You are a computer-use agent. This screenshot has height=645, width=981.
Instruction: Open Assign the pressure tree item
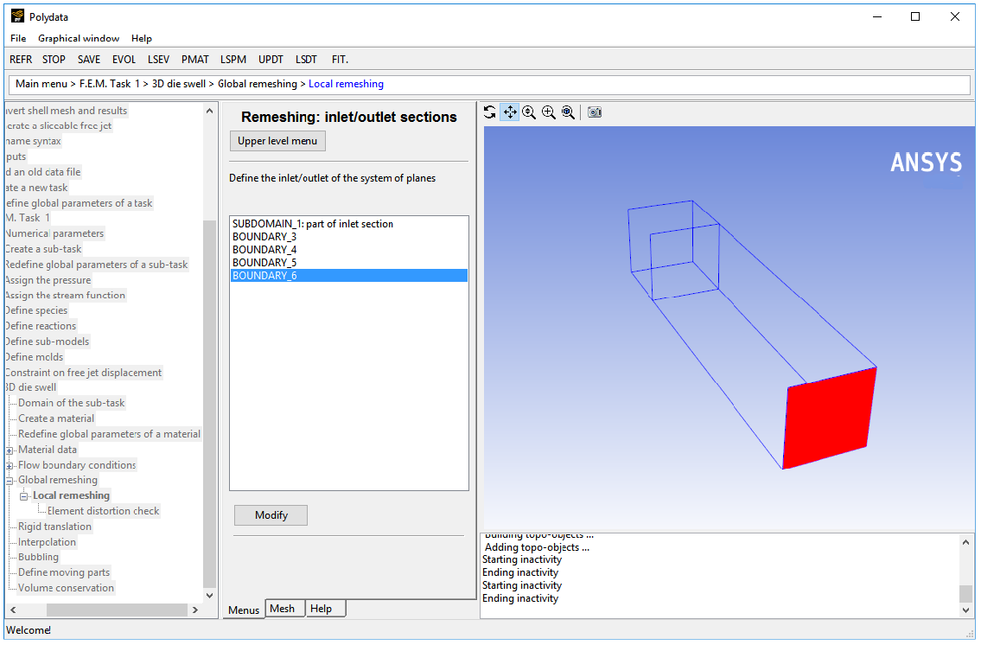(x=48, y=280)
